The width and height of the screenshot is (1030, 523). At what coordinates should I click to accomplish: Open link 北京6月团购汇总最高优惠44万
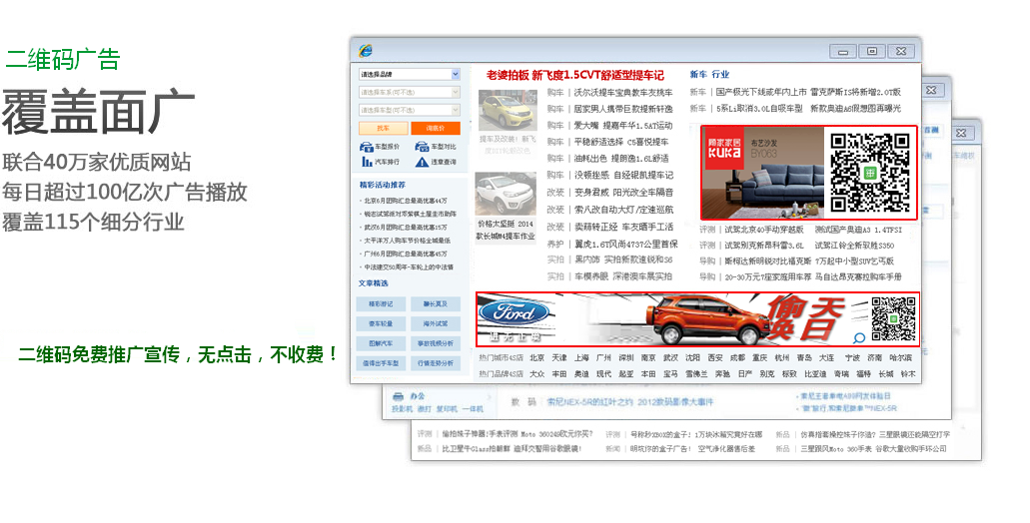coord(406,201)
